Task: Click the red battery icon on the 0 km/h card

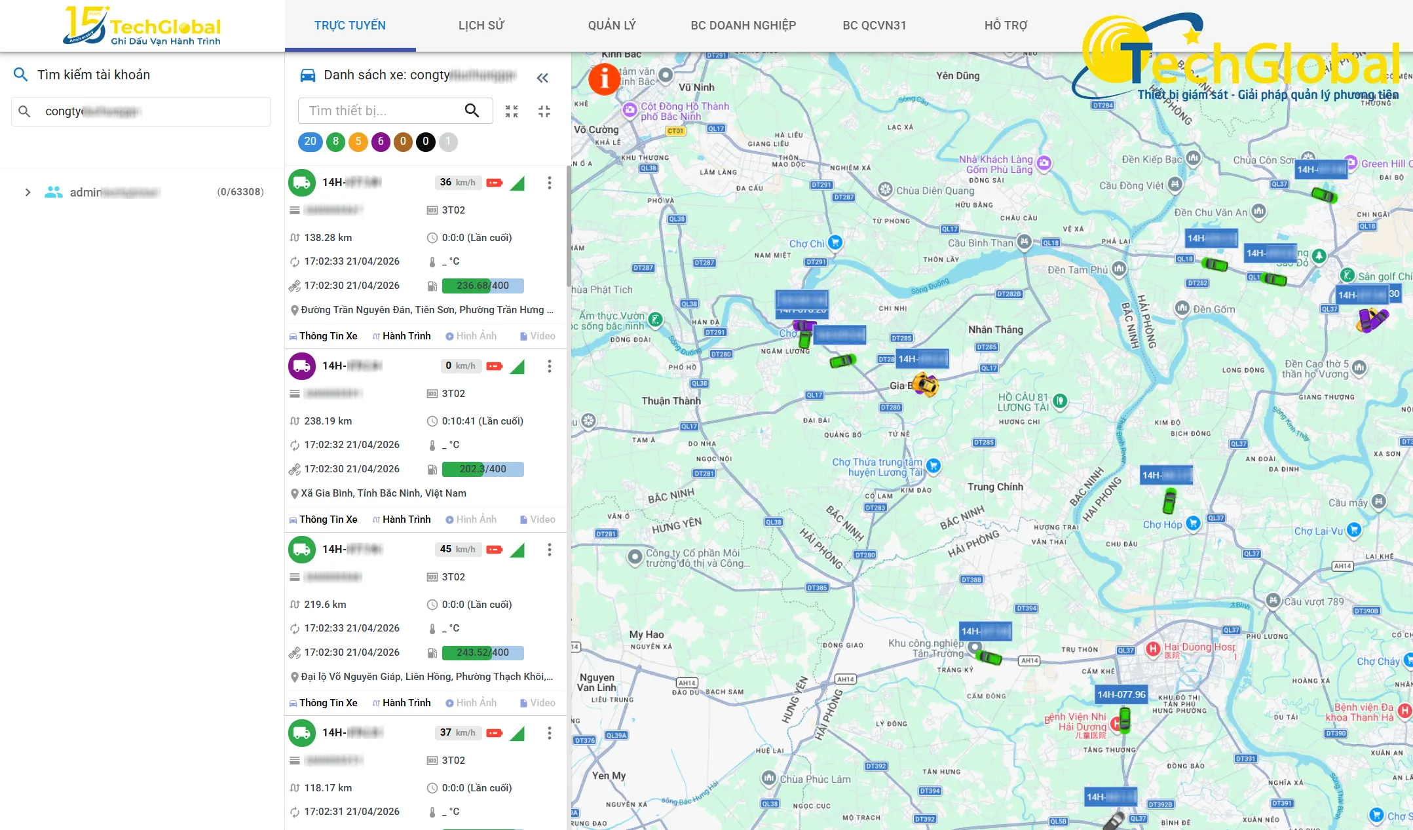Action: 495,366
